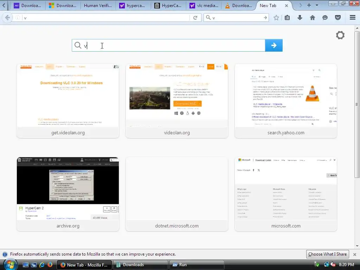The height and width of the screenshot is (270, 360).
Task: Go to the Firefox home page
Action: click(x=313, y=18)
